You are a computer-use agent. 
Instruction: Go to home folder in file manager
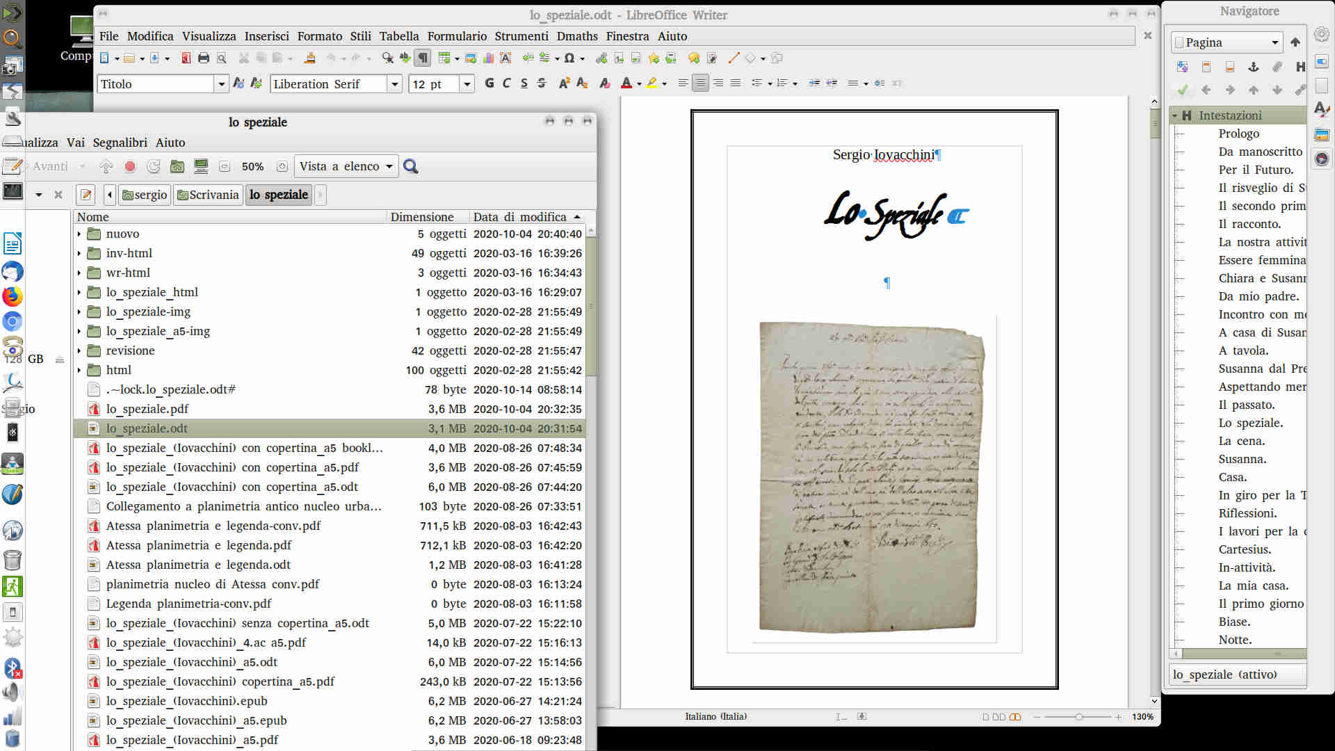[177, 166]
